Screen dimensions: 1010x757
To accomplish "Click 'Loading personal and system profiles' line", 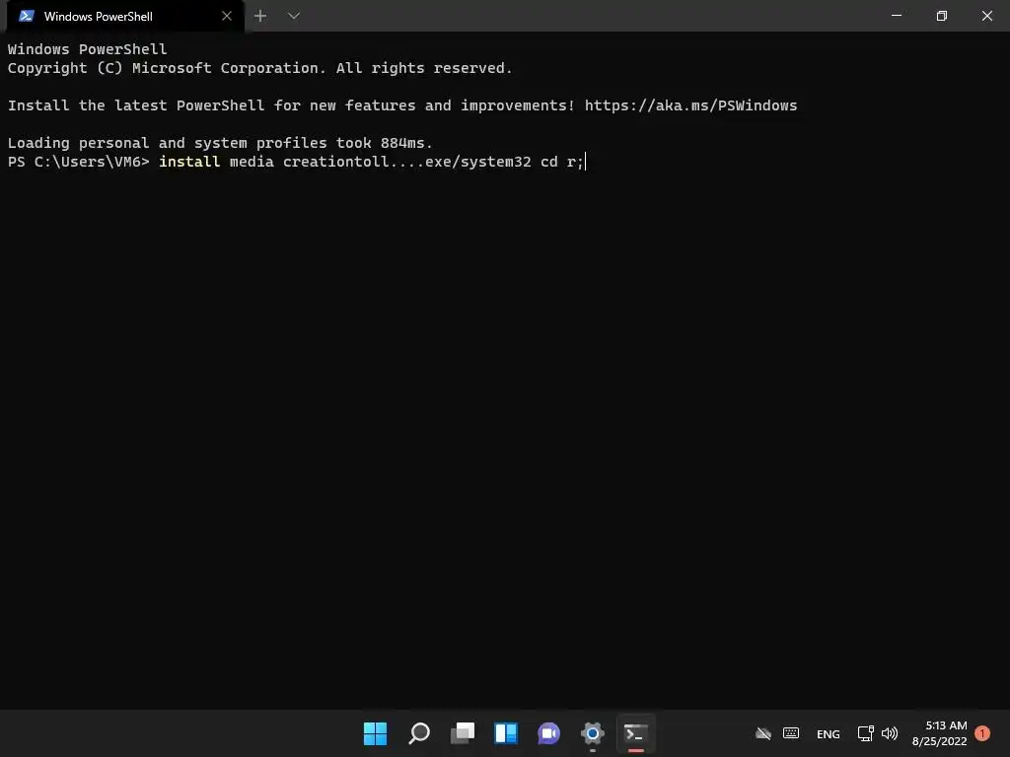I will pos(220,143).
